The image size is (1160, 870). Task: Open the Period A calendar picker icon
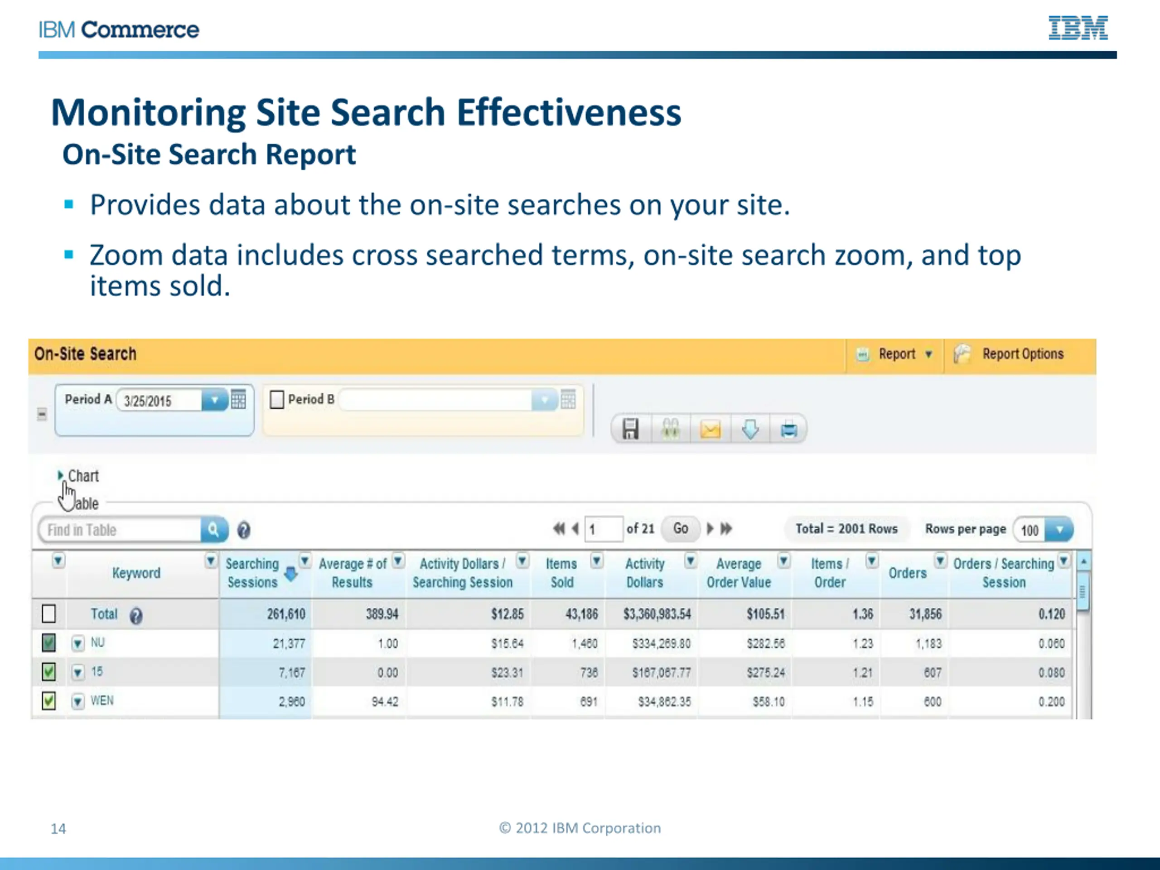[x=239, y=400]
